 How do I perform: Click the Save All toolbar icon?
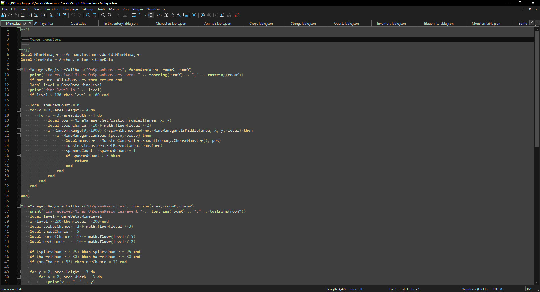coord(23,15)
